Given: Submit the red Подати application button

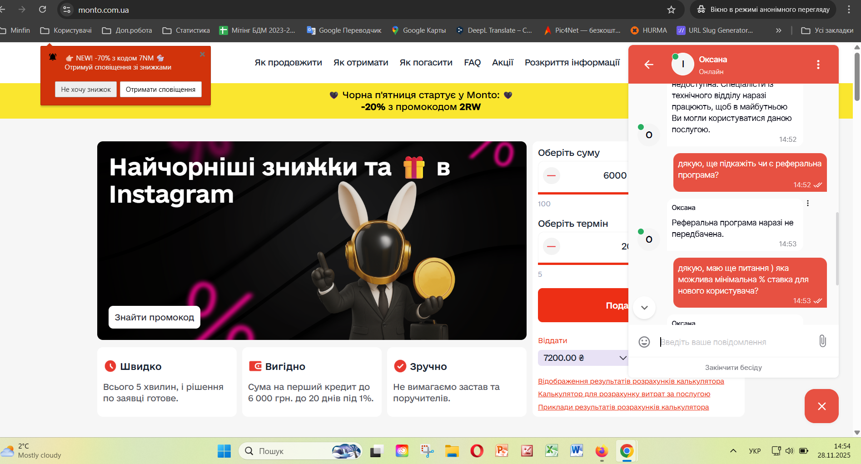Looking at the screenshot, I should tap(583, 305).
